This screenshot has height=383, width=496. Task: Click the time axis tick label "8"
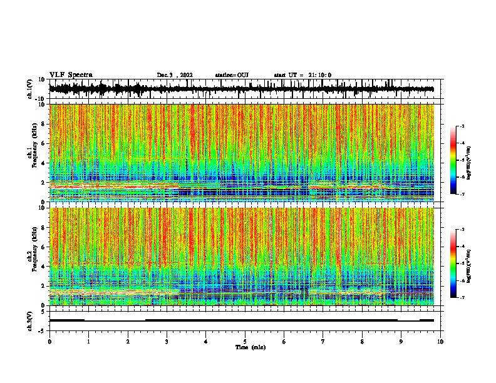362,342
